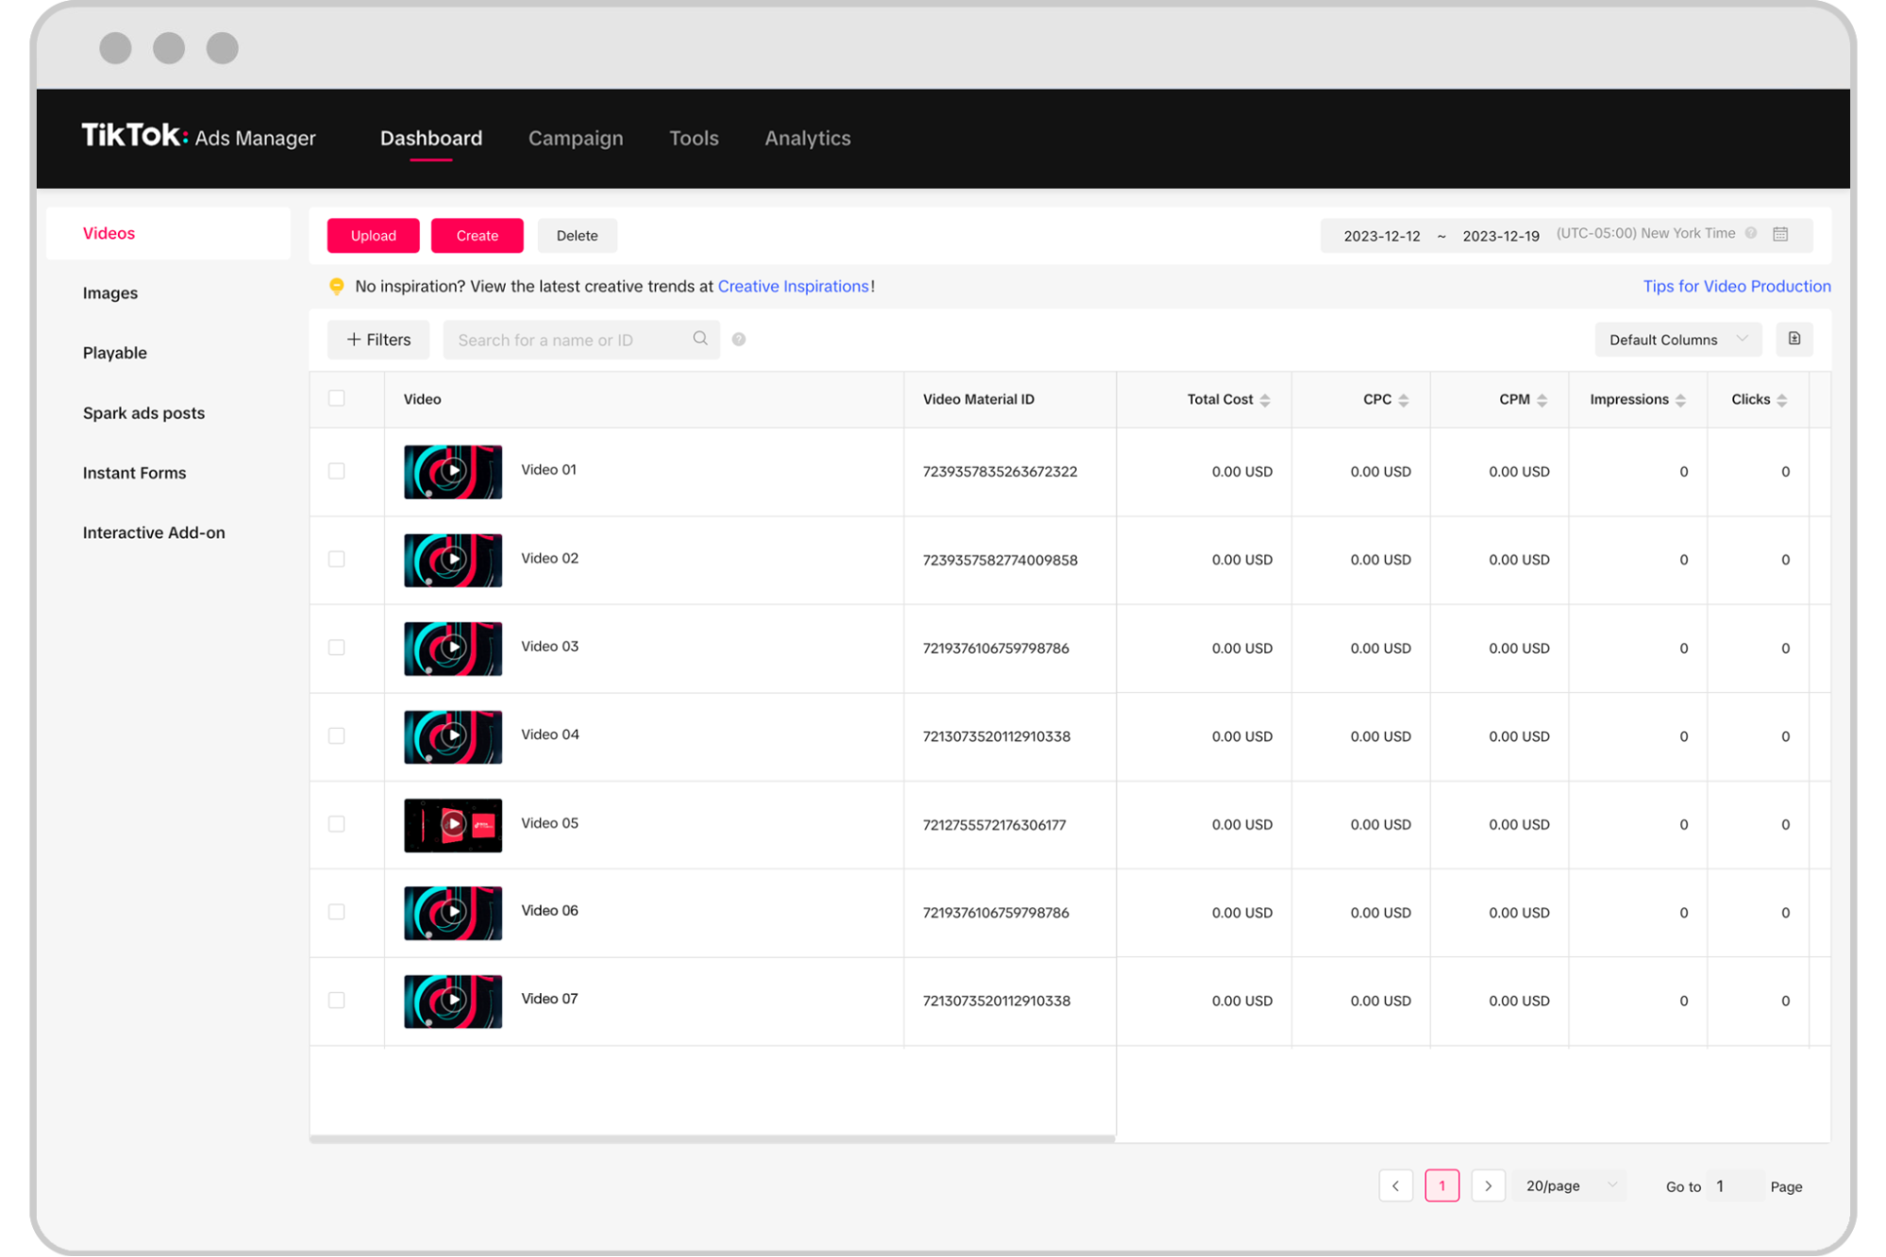Click the export/download icon beside Default Columns

1794,339
